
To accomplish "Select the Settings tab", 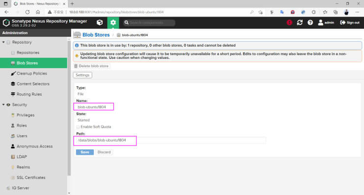I will [82, 75].
